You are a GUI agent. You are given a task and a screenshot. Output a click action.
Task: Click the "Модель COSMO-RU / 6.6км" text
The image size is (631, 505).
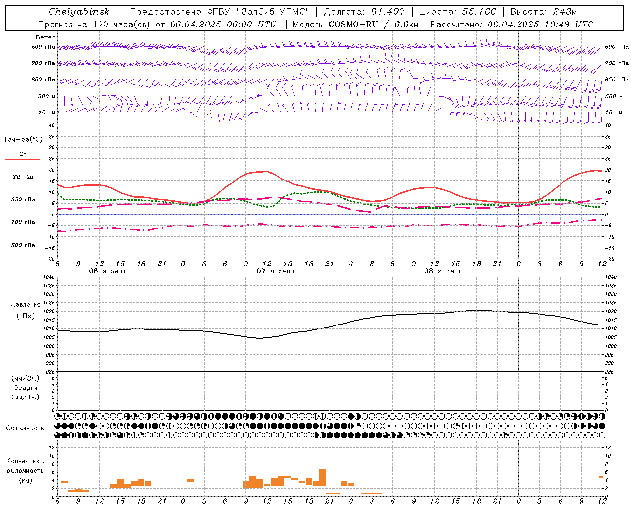pos(355,24)
